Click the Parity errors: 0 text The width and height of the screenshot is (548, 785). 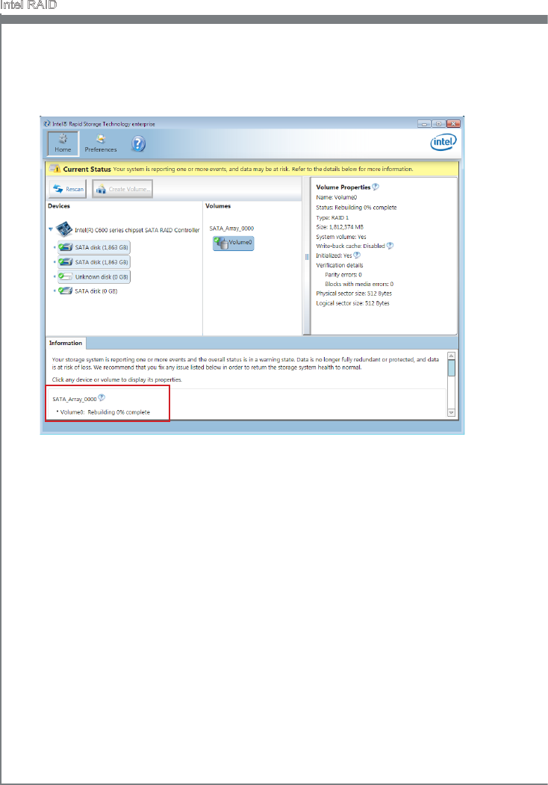click(x=343, y=274)
